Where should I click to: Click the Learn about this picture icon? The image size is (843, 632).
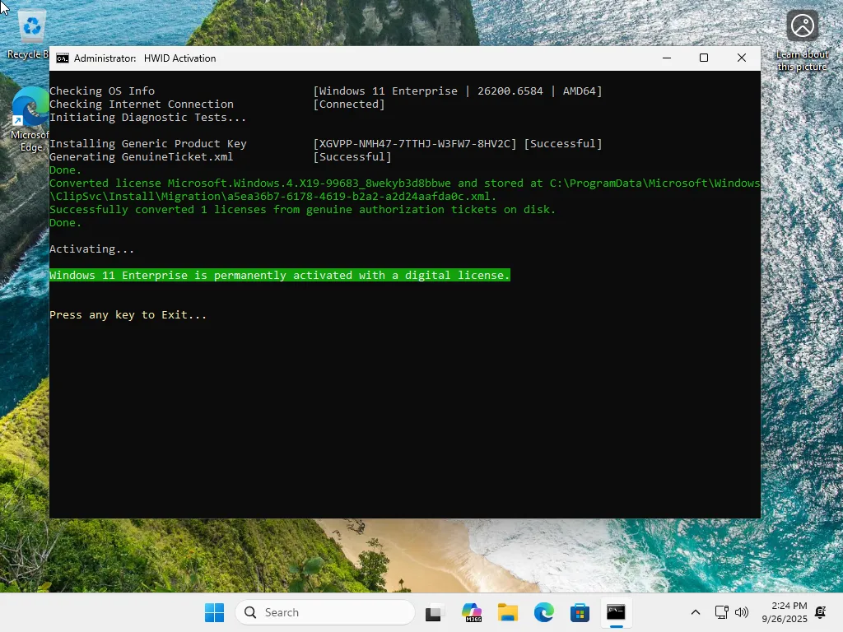coord(802,41)
